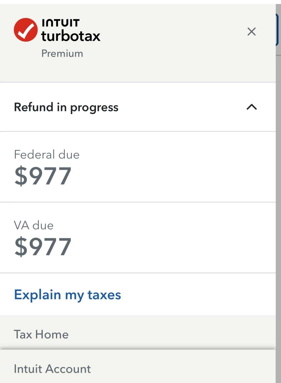Click the "turbotax" wordmark text
The height and width of the screenshot is (383, 281).
point(71,36)
